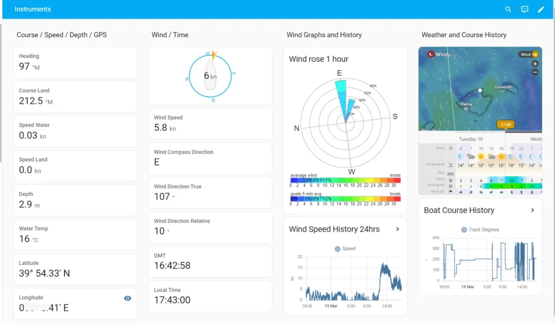555x324 pixels.
Task: Click the Course / Speed / Depth / GPS heading
Action: 62,35
